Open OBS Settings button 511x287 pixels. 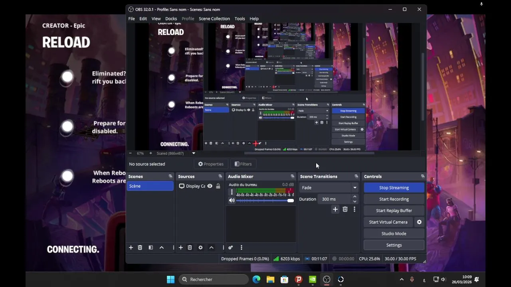pyautogui.click(x=394, y=245)
